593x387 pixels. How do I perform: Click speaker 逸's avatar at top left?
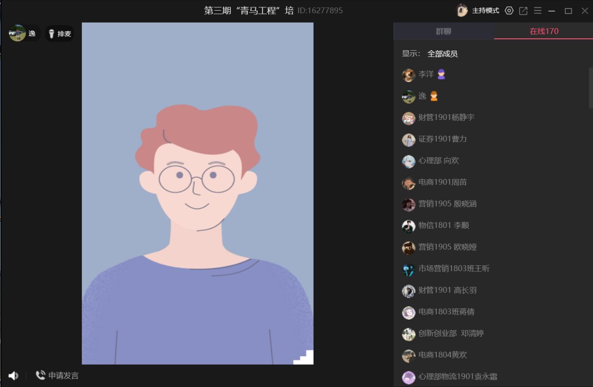point(17,33)
